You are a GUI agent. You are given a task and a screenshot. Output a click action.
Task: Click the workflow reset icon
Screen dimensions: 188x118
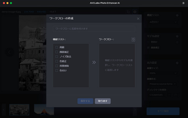[x=133, y=39]
